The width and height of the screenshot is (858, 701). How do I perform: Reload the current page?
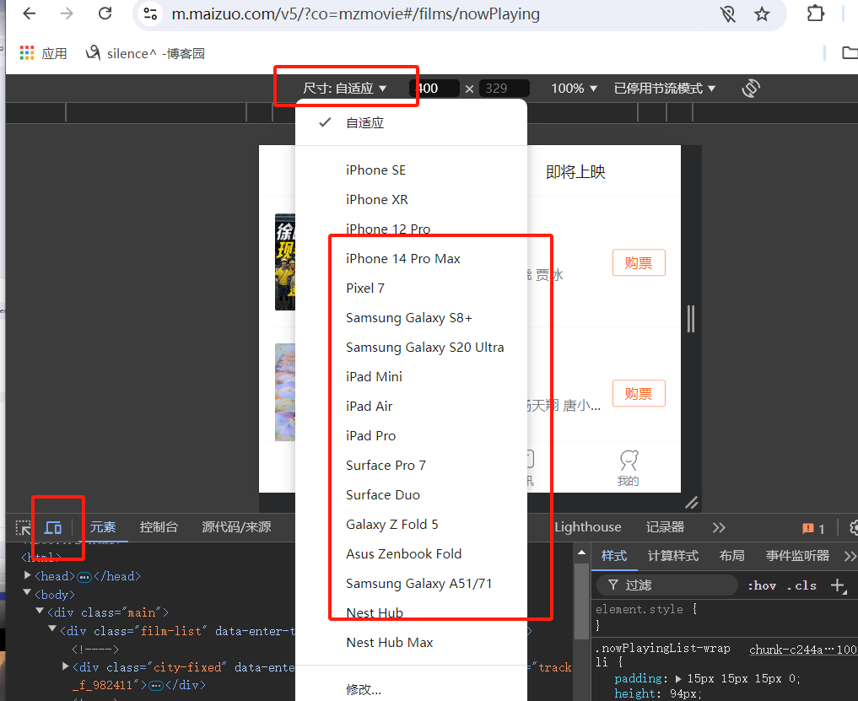pos(105,13)
